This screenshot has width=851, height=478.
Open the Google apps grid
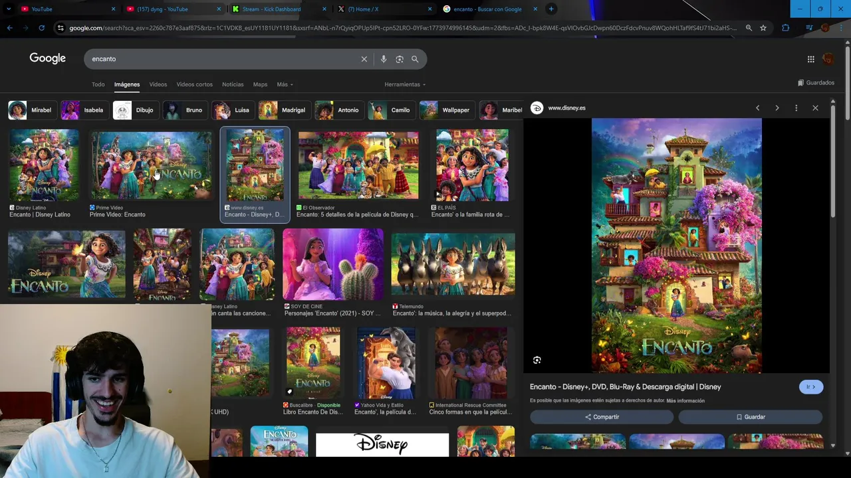(811, 59)
